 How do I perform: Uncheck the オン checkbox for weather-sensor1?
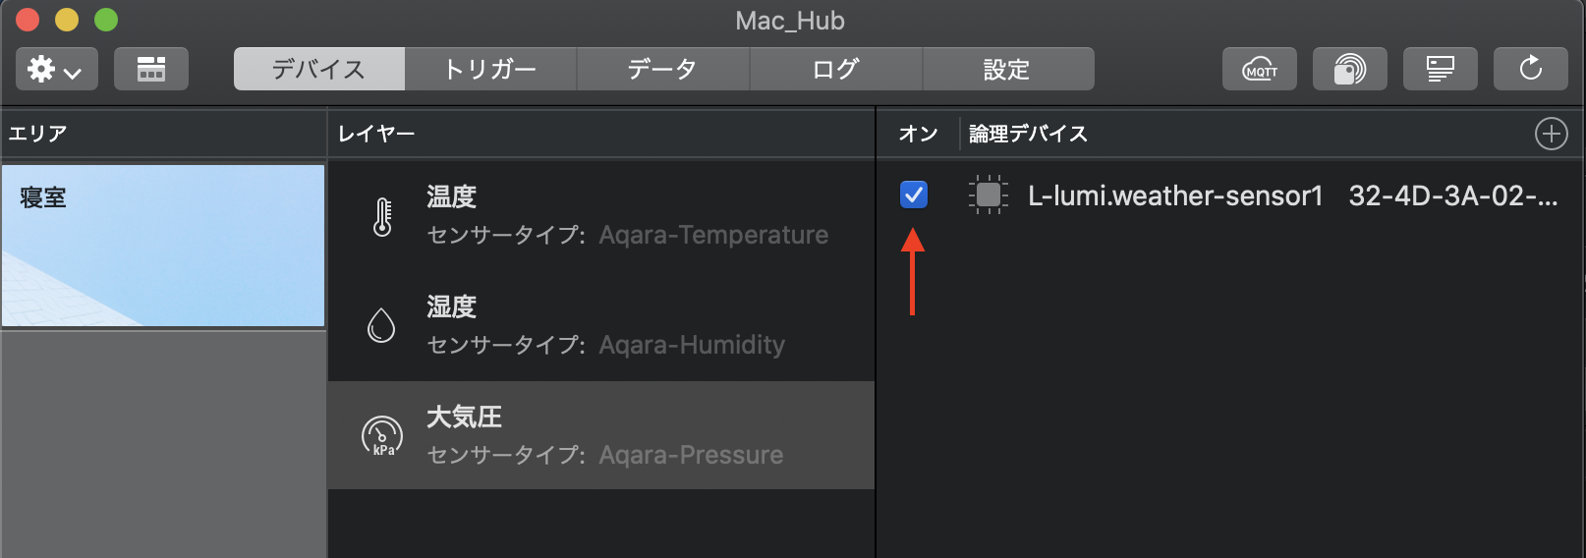(x=914, y=195)
